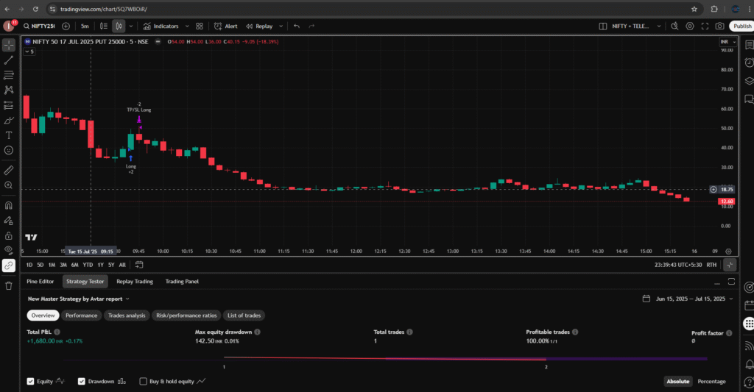The width and height of the screenshot is (754, 392).
Task: Open the Fibonacci retracement tools
Action: (9, 75)
